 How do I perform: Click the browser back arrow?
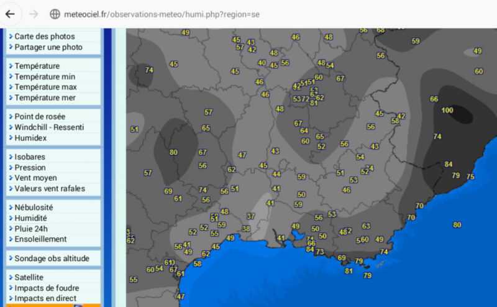click(11, 14)
